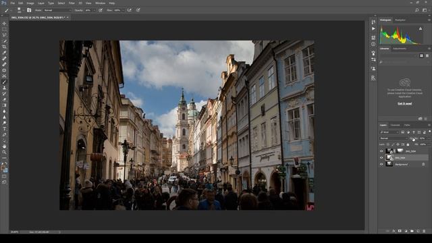Select the Brush tool in the toolbar
Image resolution: width=432 pixels, height=243 pixels.
[4, 82]
